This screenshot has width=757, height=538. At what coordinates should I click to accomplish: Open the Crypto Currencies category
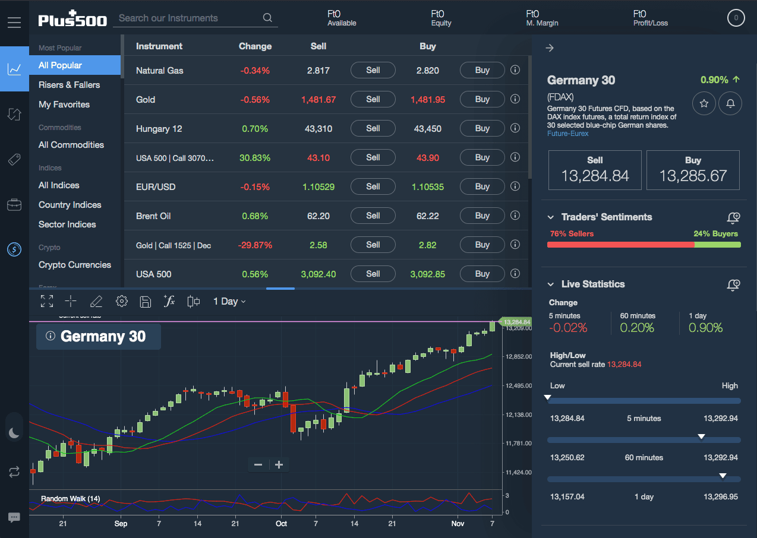(x=74, y=265)
